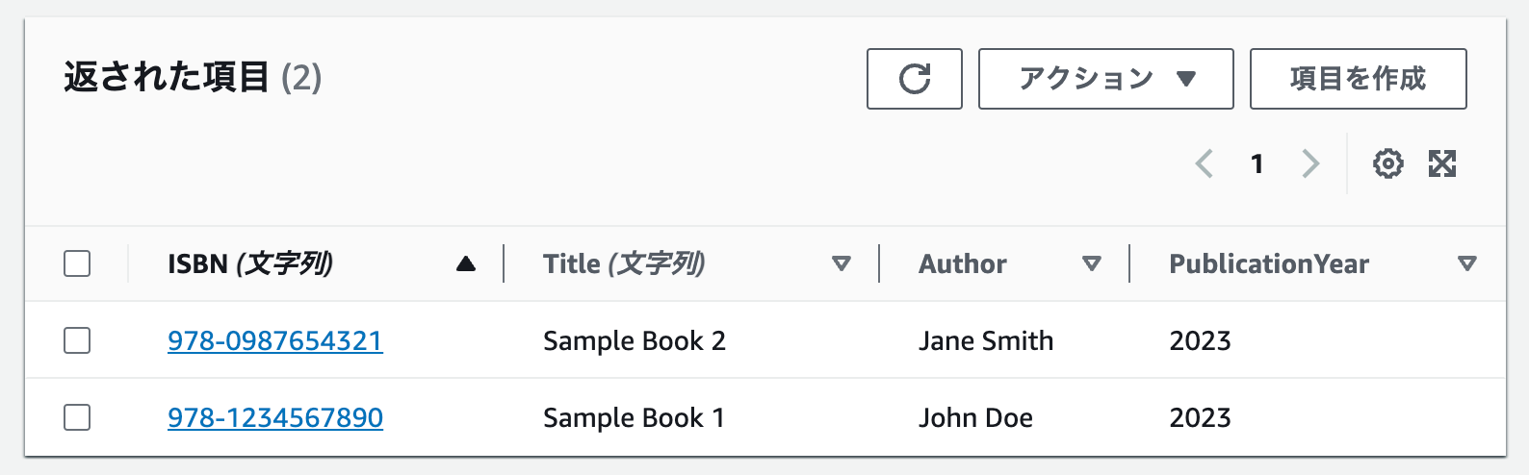This screenshot has width=1529, height=475.
Task: Click the Title column header
Action: (x=624, y=263)
